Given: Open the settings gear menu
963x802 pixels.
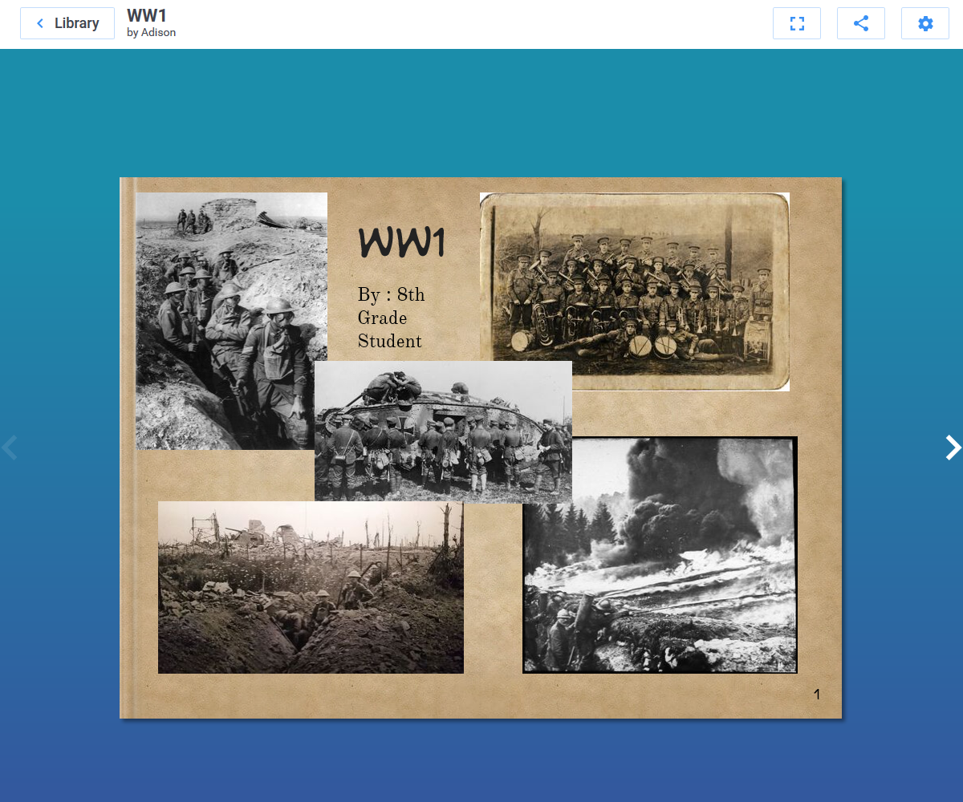Looking at the screenshot, I should tap(925, 23).
